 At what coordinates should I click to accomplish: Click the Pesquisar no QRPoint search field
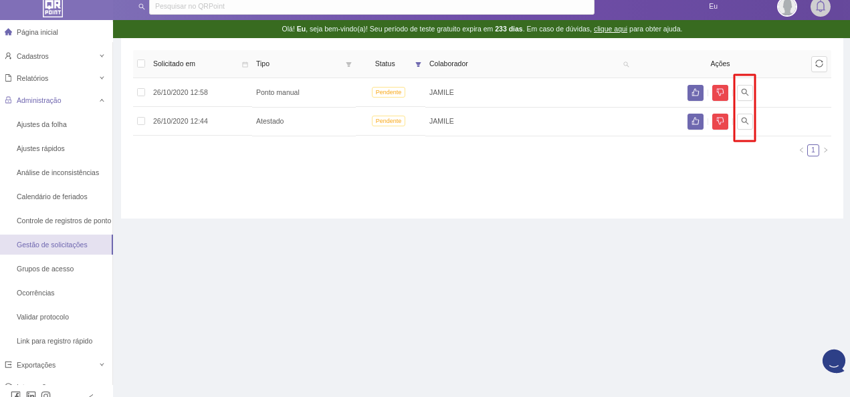point(371,7)
